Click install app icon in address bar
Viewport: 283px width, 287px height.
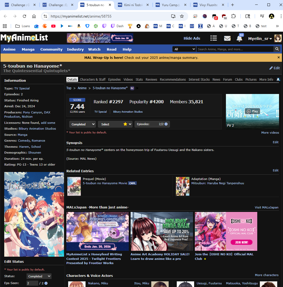173,16
